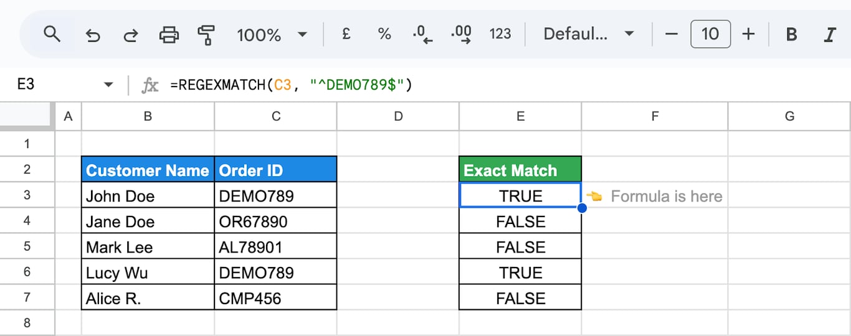The image size is (851, 336).
Task: Activate the paint format tool
Action: (x=206, y=35)
